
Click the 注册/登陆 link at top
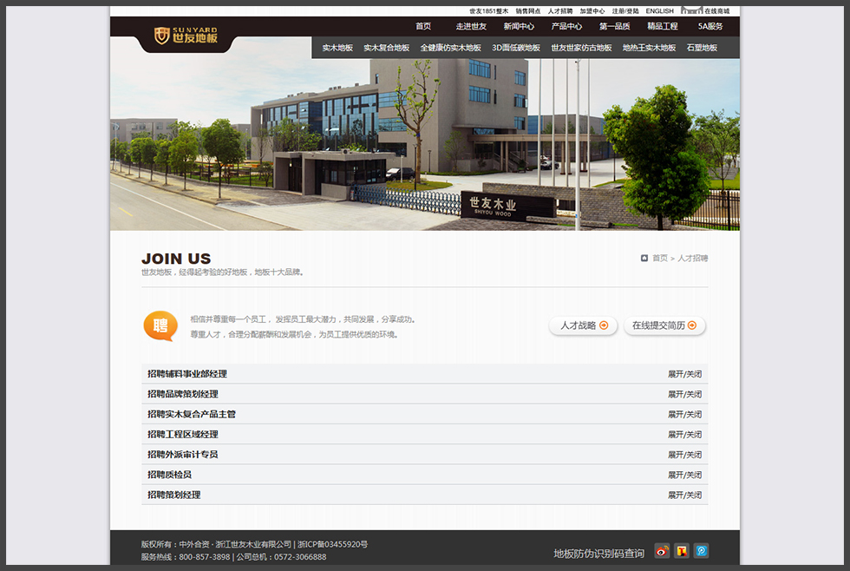[x=625, y=11]
